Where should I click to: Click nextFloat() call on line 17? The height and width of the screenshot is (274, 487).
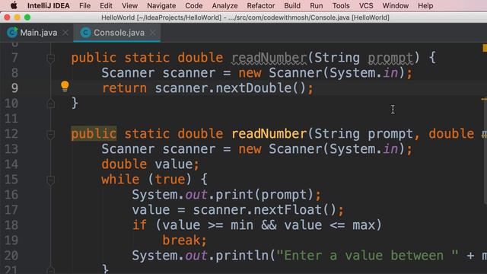295,210
